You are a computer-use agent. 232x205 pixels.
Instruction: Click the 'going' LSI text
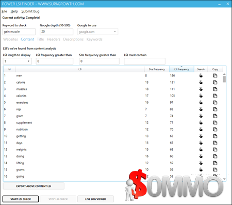coord(20,177)
